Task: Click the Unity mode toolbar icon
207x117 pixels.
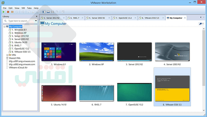Action: 57,12
